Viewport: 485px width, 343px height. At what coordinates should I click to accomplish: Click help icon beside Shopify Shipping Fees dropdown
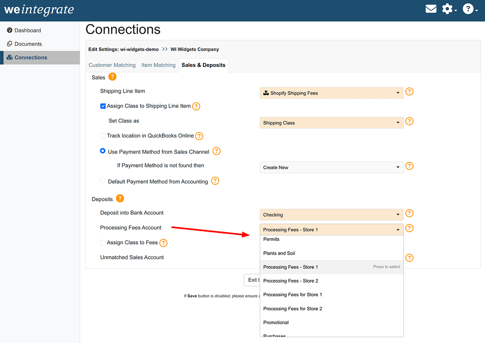(x=409, y=92)
